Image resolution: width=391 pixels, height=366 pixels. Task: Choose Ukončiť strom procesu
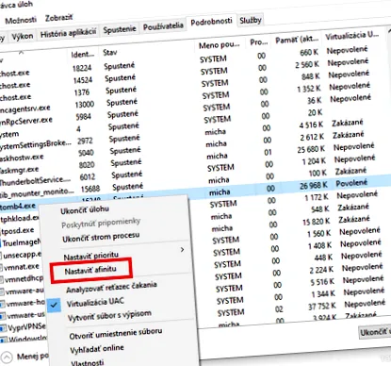101,237
